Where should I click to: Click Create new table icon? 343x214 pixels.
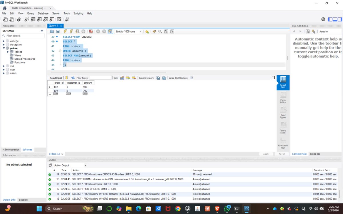click(33, 19)
